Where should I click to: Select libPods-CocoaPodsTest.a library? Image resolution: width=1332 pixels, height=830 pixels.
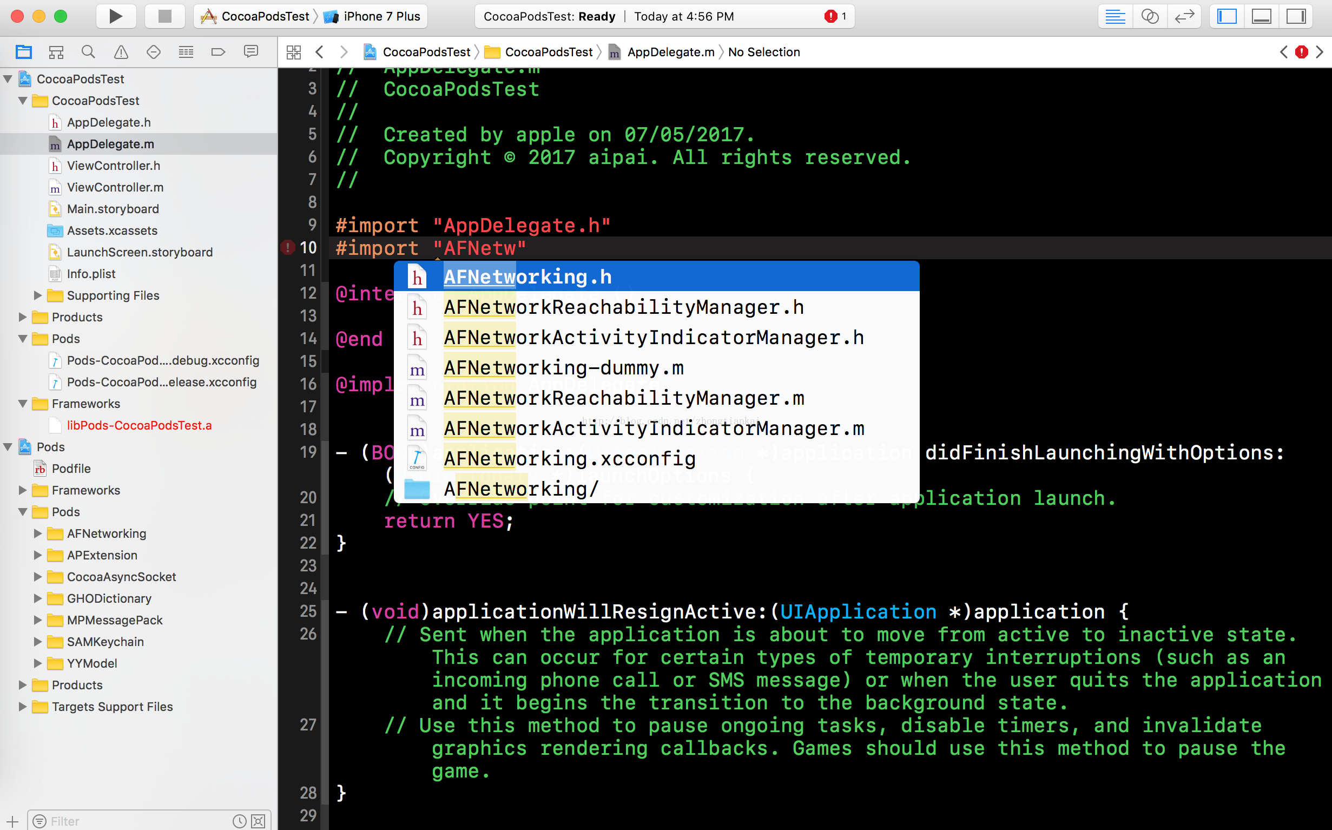pos(139,425)
